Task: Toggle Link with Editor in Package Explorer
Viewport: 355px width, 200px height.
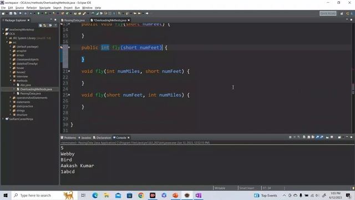Action: click(44, 26)
